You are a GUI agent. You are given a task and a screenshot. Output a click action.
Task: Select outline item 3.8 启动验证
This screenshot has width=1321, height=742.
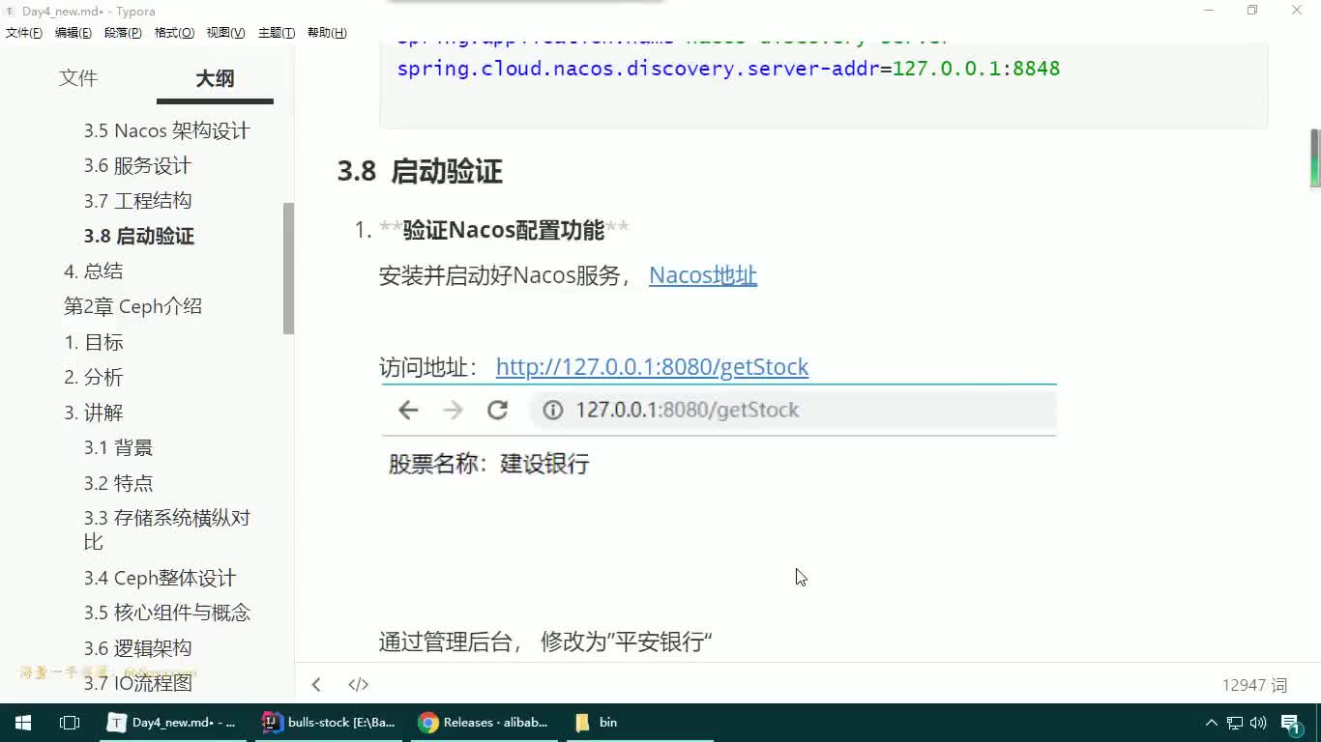point(139,236)
